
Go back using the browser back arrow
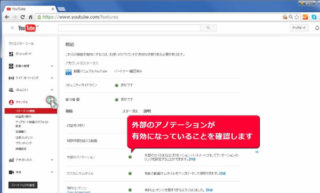(7, 17)
